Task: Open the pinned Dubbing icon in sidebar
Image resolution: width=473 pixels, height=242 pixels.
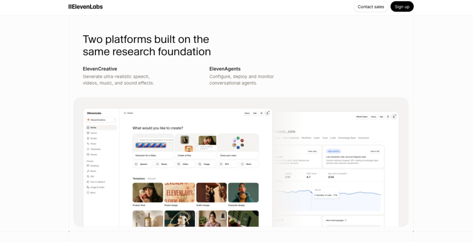Action: pyautogui.click(x=88, y=166)
